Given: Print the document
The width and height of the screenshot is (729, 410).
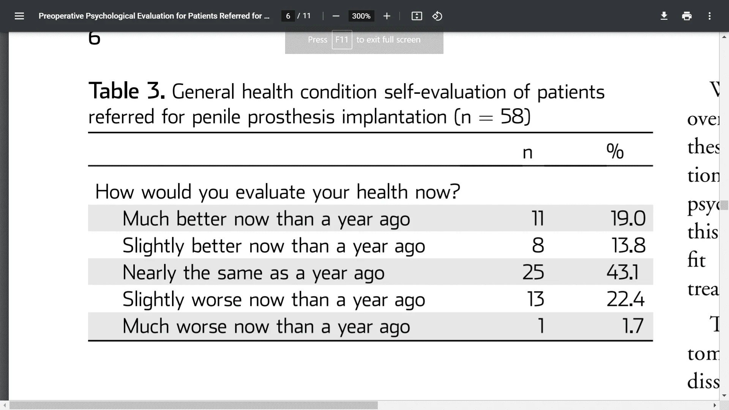Looking at the screenshot, I should tap(687, 16).
